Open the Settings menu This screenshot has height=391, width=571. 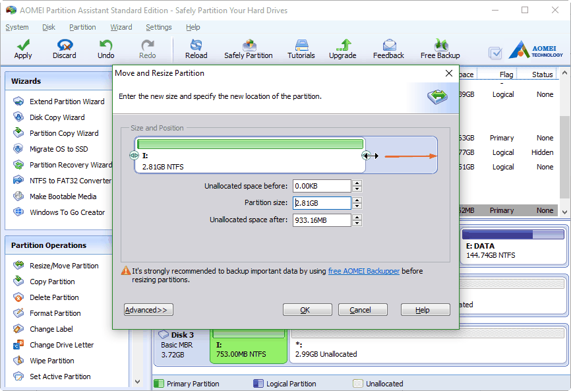[158, 27]
